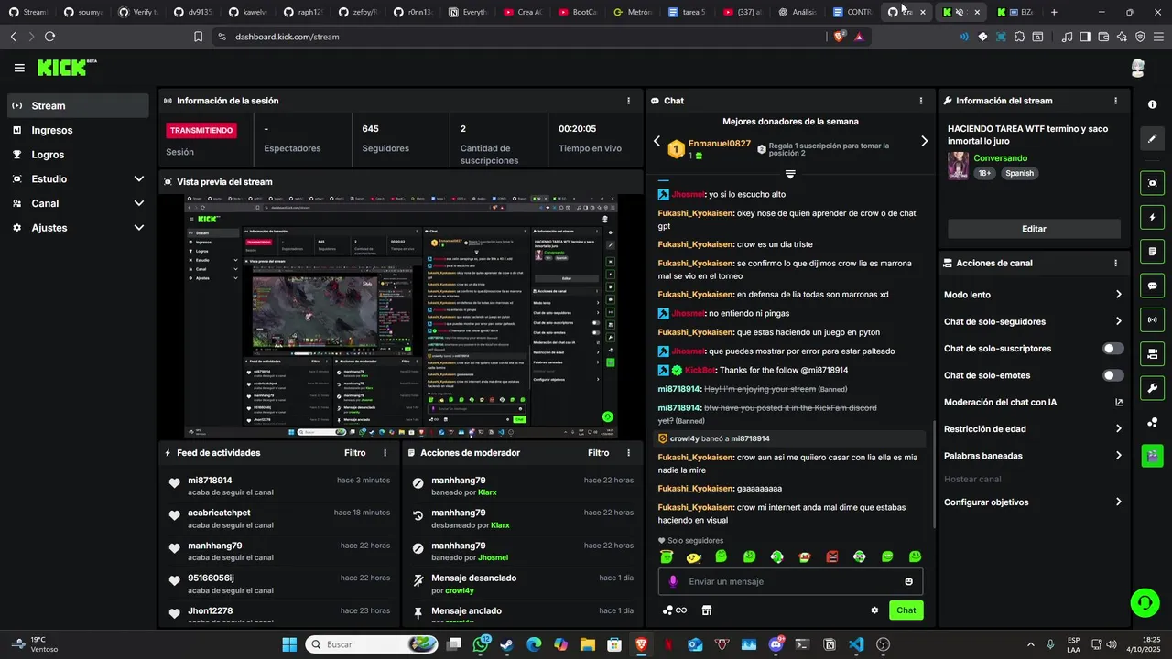
Task: Open the Kick hamburger menu
Action: pyautogui.click(x=19, y=68)
